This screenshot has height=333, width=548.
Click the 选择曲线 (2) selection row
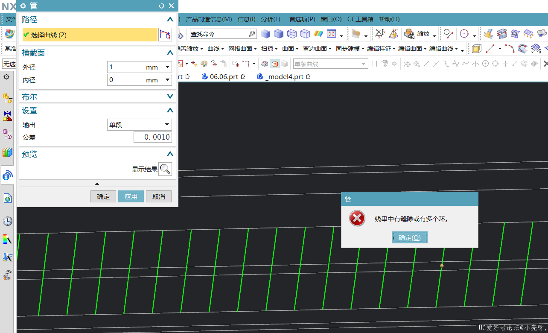pos(90,35)
